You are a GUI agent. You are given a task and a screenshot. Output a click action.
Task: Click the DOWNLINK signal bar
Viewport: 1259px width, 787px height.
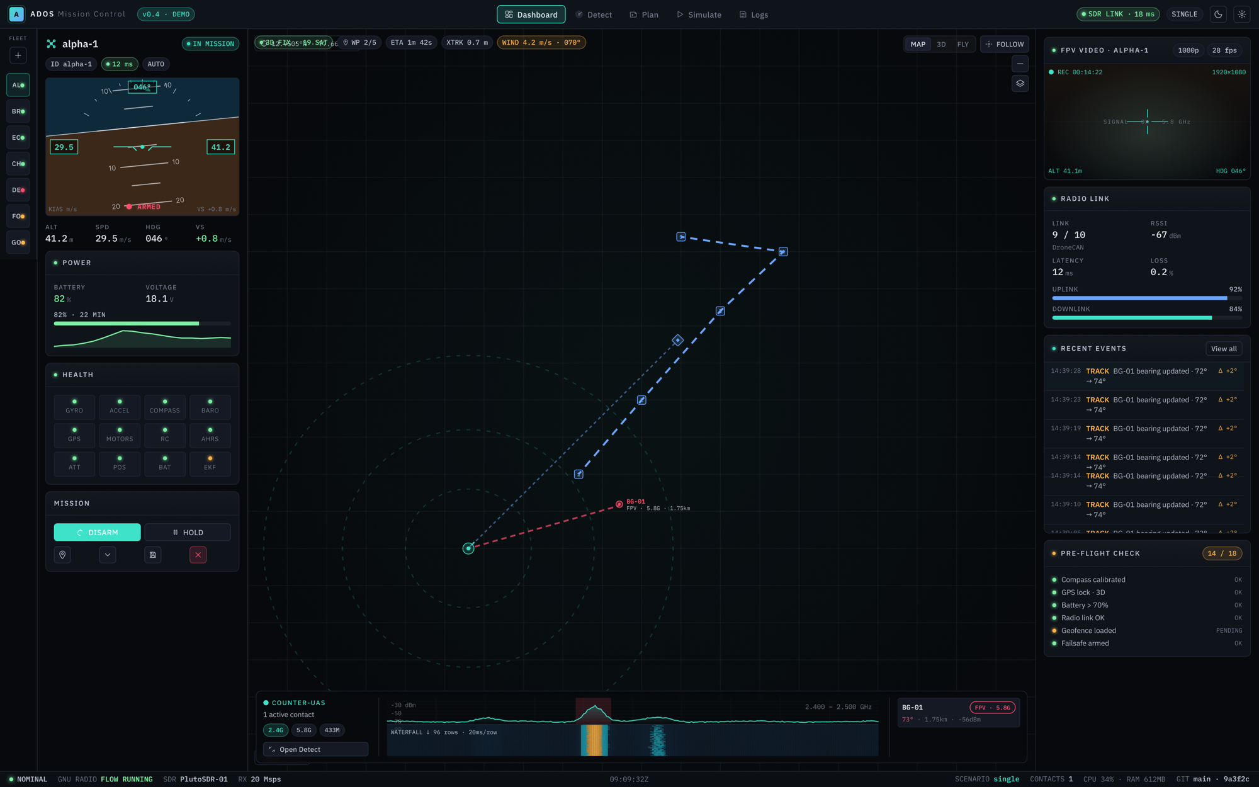(x=1147, y=318)
